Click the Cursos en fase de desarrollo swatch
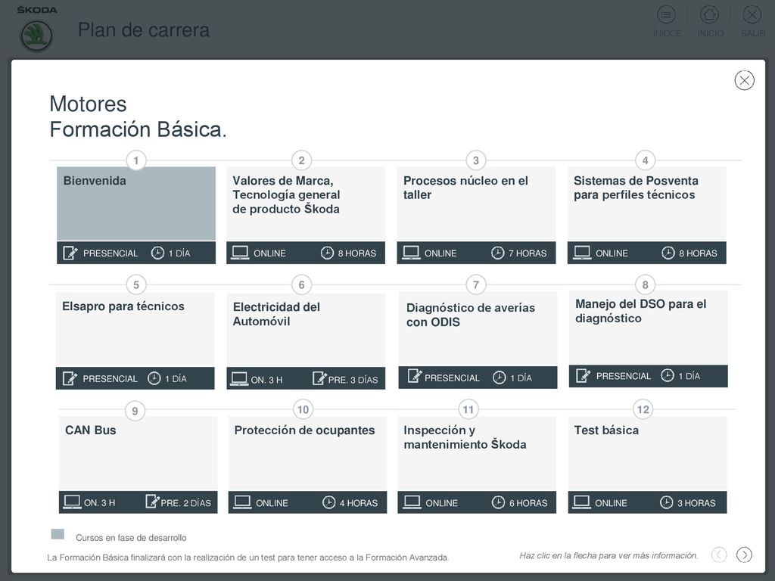775x581 pixels. point(58,534)
